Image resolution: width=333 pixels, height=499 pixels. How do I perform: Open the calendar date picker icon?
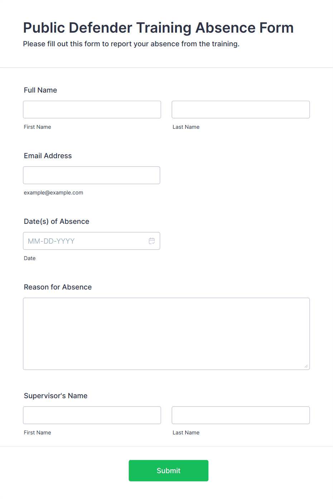[x=152, y=241]
